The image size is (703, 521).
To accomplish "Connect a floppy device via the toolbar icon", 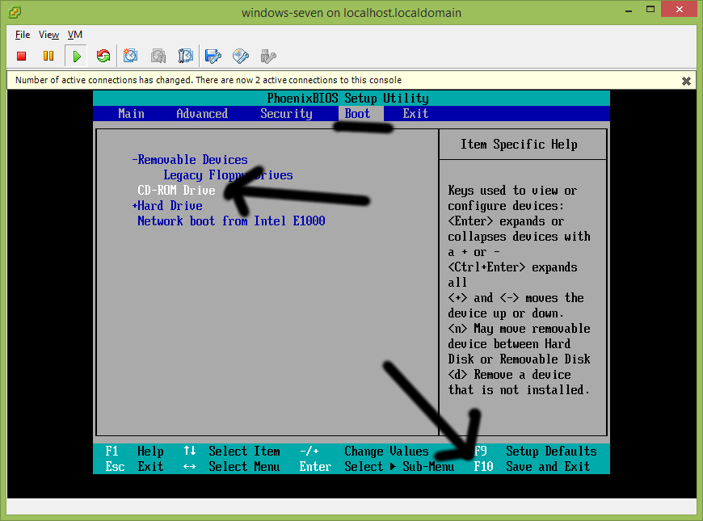I will (213, 56).
